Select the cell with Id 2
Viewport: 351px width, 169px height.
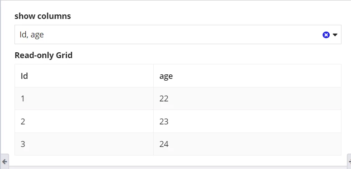[x=84, y=122]
